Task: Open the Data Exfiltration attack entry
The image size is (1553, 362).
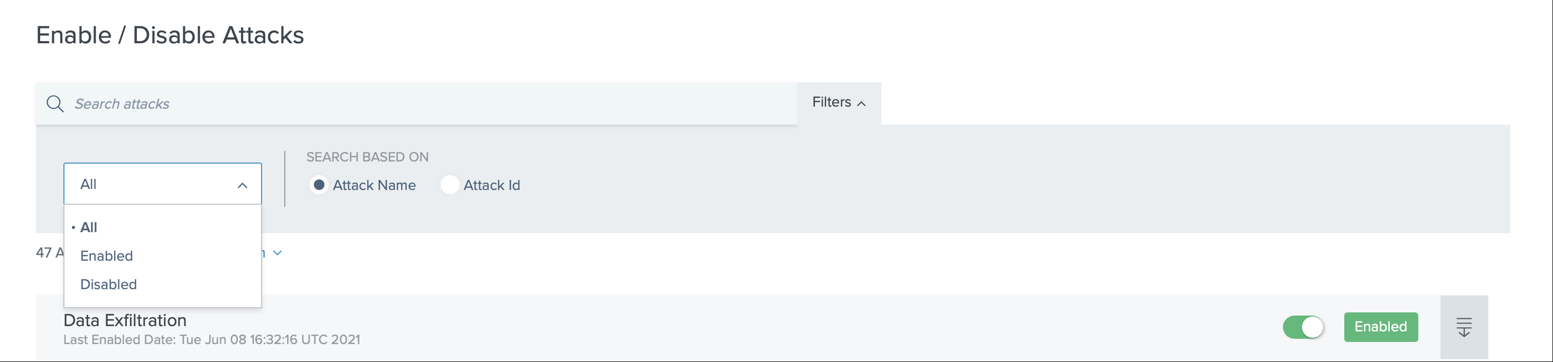Action: pos(125,320)
